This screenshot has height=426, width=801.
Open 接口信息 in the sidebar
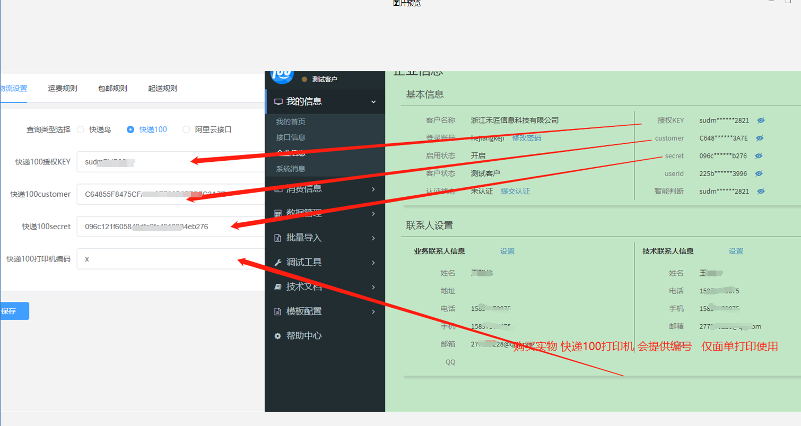point(291,137)
